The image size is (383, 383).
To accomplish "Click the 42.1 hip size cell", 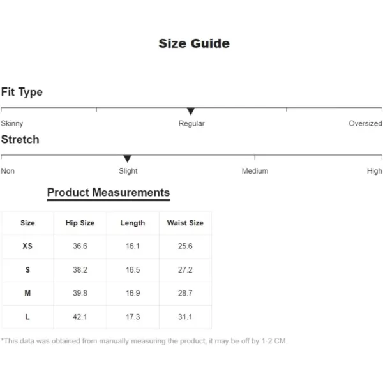I will pos(80,317).
